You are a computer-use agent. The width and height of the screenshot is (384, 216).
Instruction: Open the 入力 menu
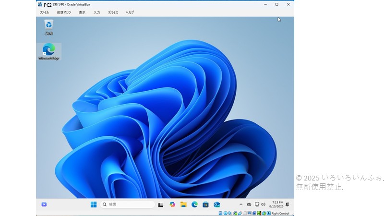coord(97,12)
